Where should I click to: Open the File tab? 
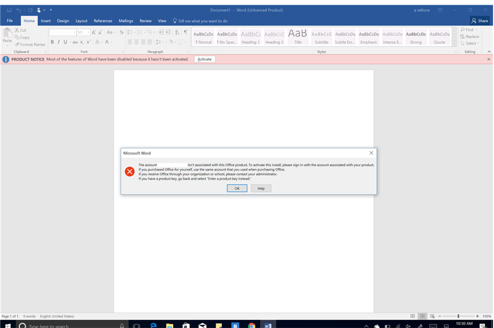10,21
